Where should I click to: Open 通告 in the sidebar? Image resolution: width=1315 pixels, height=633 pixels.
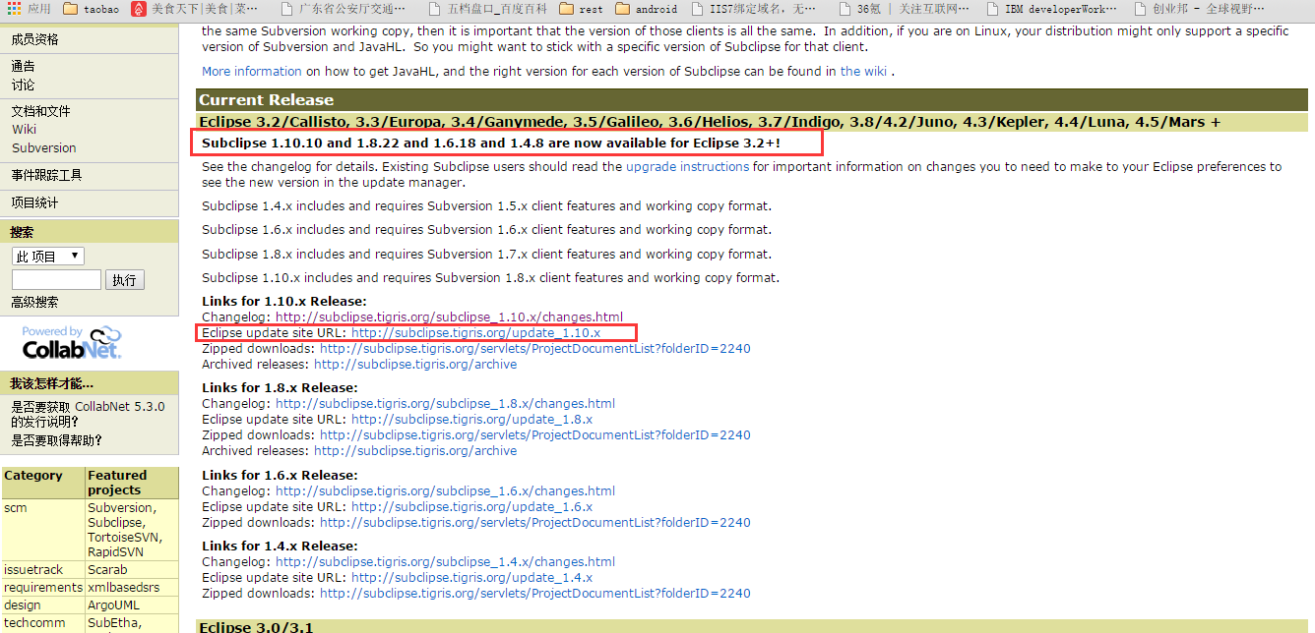coord(23,66)
